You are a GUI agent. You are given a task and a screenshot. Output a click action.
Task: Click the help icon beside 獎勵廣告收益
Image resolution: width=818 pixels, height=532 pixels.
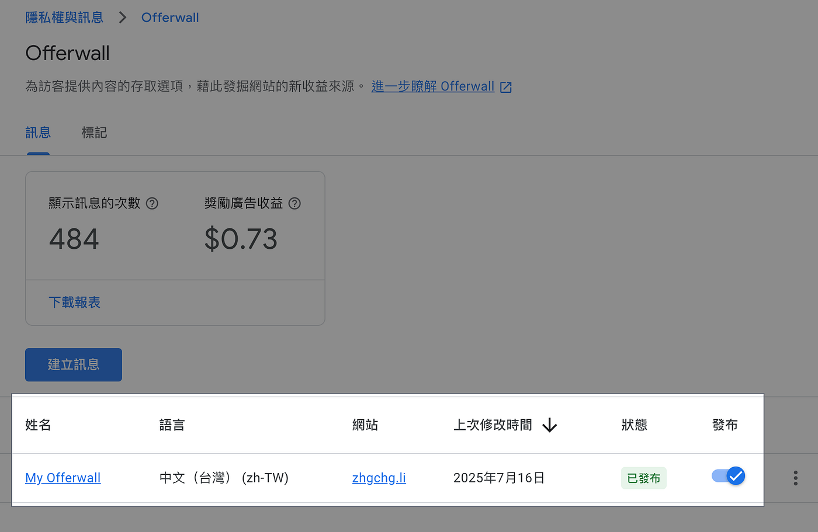click(x=294, y=203)
